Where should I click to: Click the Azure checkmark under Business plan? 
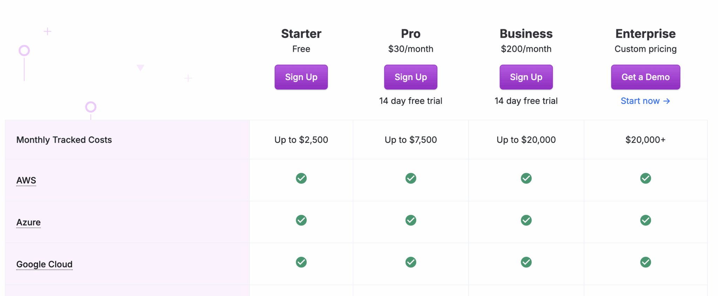click(526, 220)
